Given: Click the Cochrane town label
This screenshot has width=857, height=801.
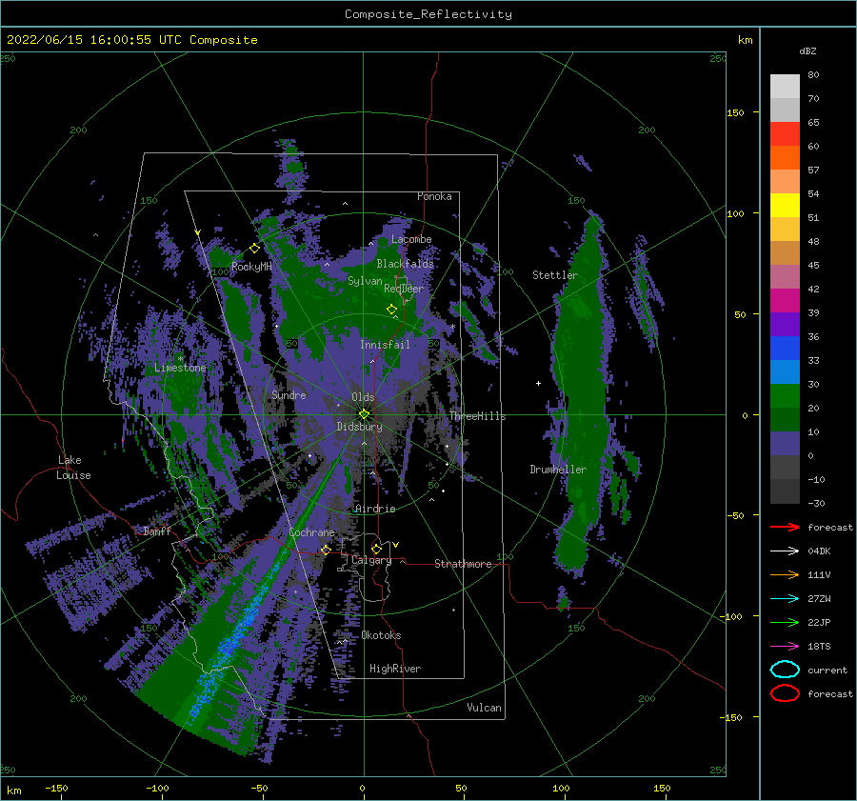Looking at the screenshot, I should click(311, 532).
